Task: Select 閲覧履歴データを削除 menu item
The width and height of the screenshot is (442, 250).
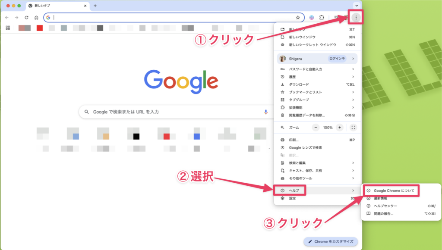Action: (x=317, y=115)
